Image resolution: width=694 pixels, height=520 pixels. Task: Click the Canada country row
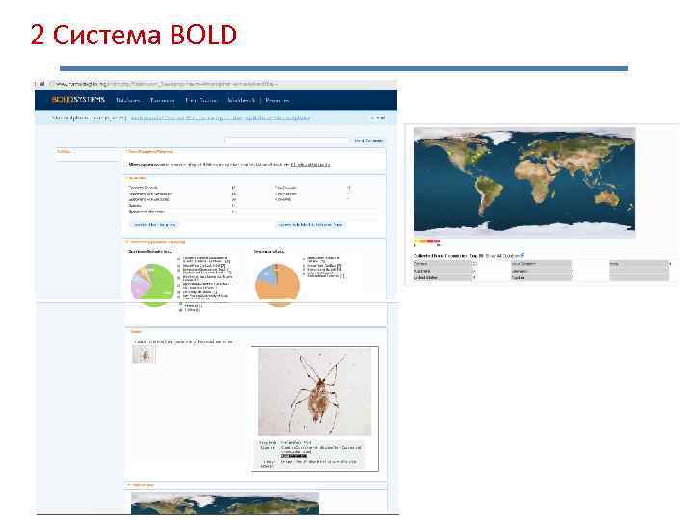444,264
